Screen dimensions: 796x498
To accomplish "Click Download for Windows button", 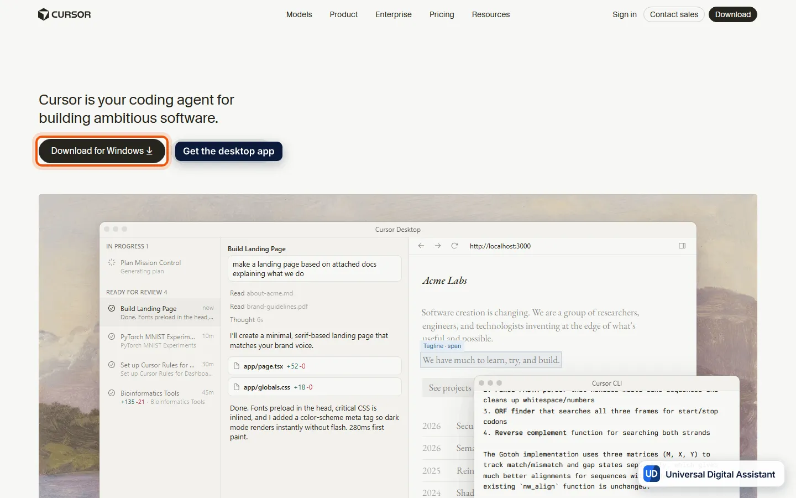I will 102,151.
